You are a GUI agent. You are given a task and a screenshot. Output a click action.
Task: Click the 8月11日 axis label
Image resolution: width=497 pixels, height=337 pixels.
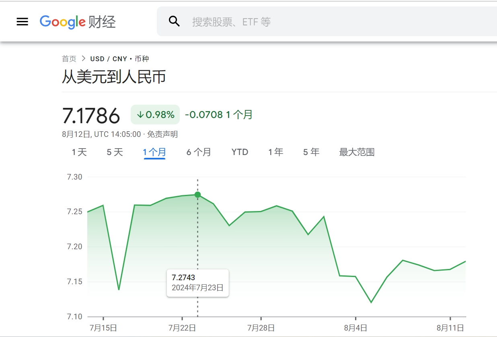click(x=450, y=328)
